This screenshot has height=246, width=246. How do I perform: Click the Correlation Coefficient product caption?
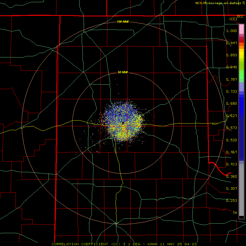tap(124, 244)
